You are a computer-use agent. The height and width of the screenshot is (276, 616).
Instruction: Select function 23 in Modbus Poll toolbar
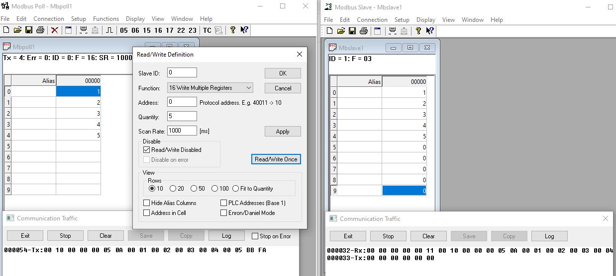click(193, 30)
